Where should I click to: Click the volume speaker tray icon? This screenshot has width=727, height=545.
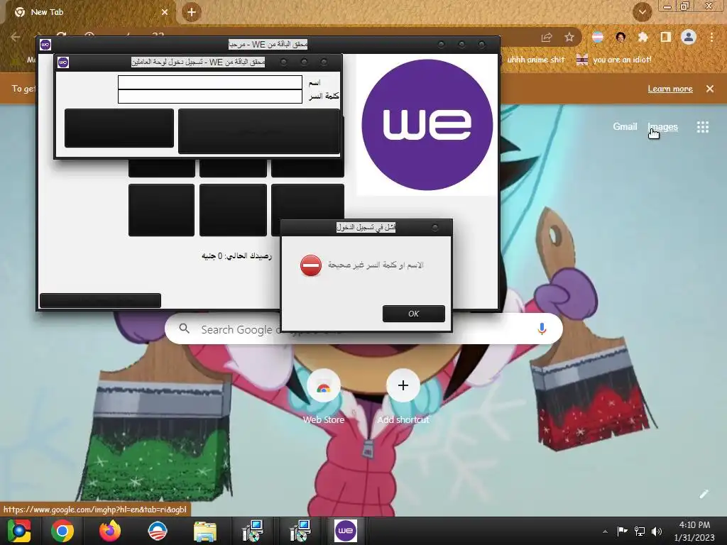coord(657,531)
